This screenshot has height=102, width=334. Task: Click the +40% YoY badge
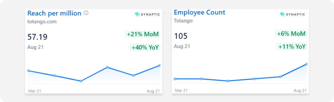coord(145,47)
